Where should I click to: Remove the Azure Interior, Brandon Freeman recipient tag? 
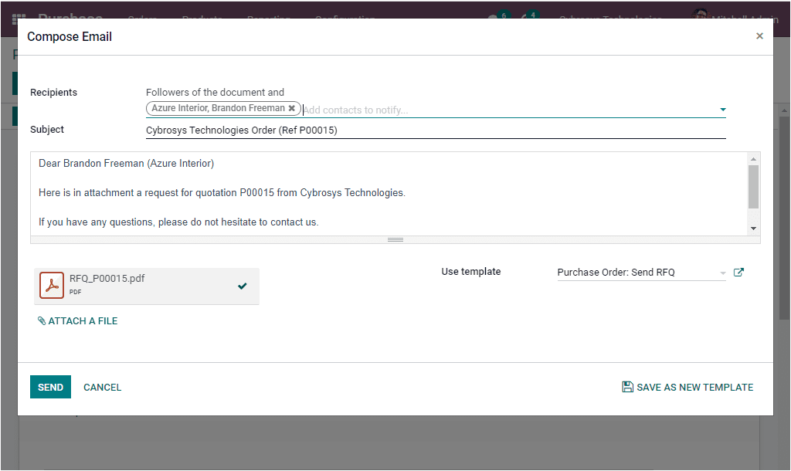(x=292, y=108)
